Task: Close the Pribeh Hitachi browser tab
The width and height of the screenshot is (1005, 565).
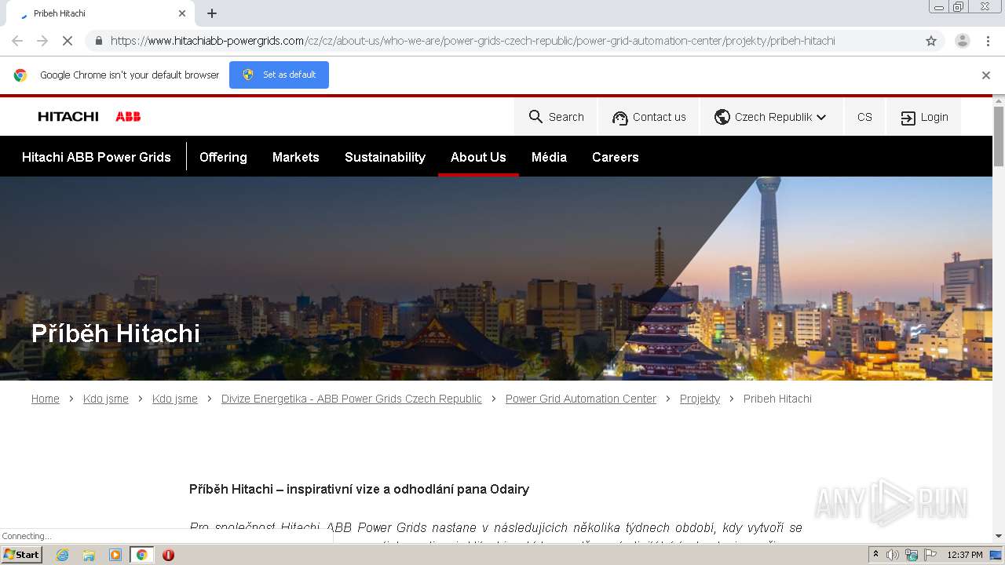Action: coord(182,13)
